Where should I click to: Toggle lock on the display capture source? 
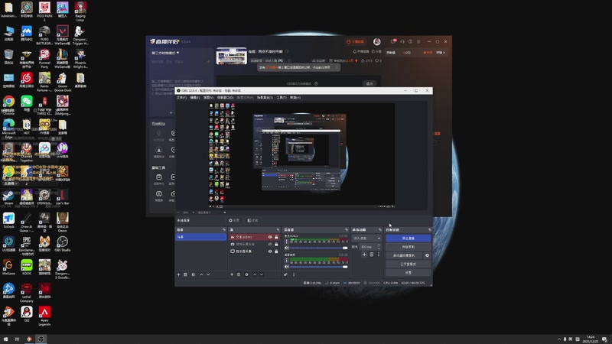pos(276,252)
